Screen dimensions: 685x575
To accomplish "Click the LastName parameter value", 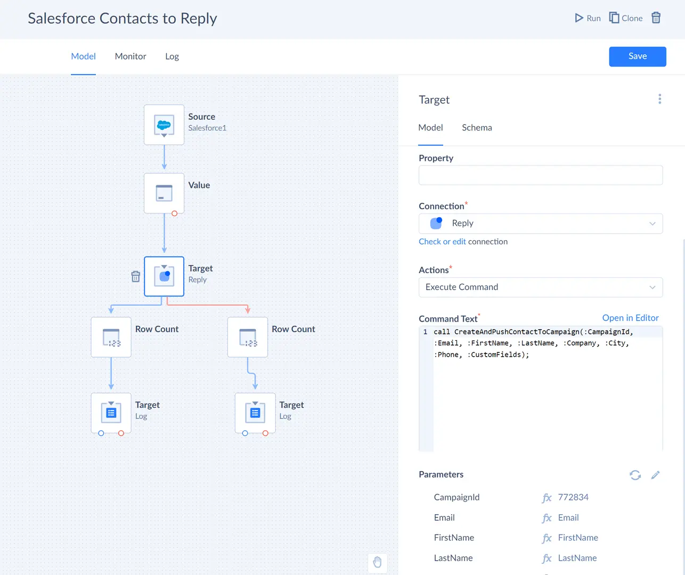I will pyautogui.click(x=577, y=558).
